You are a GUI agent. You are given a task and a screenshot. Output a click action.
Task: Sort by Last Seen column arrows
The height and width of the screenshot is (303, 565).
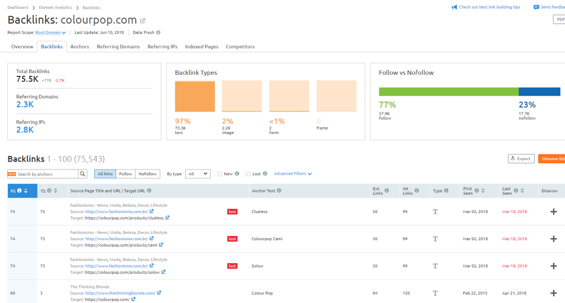click(x=522, y=190)
